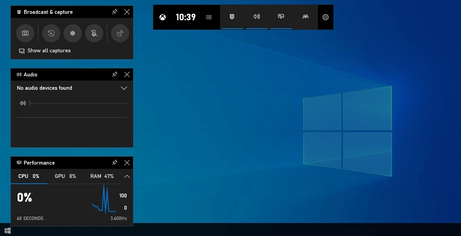Click the 10:39 clock on Game Bar
Image resolution: width=461 pixels, height=236 pixels.
pos(186,17)
